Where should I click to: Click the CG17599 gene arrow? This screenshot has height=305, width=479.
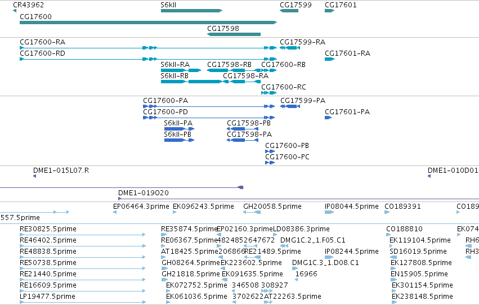click(x=289, y=11)
